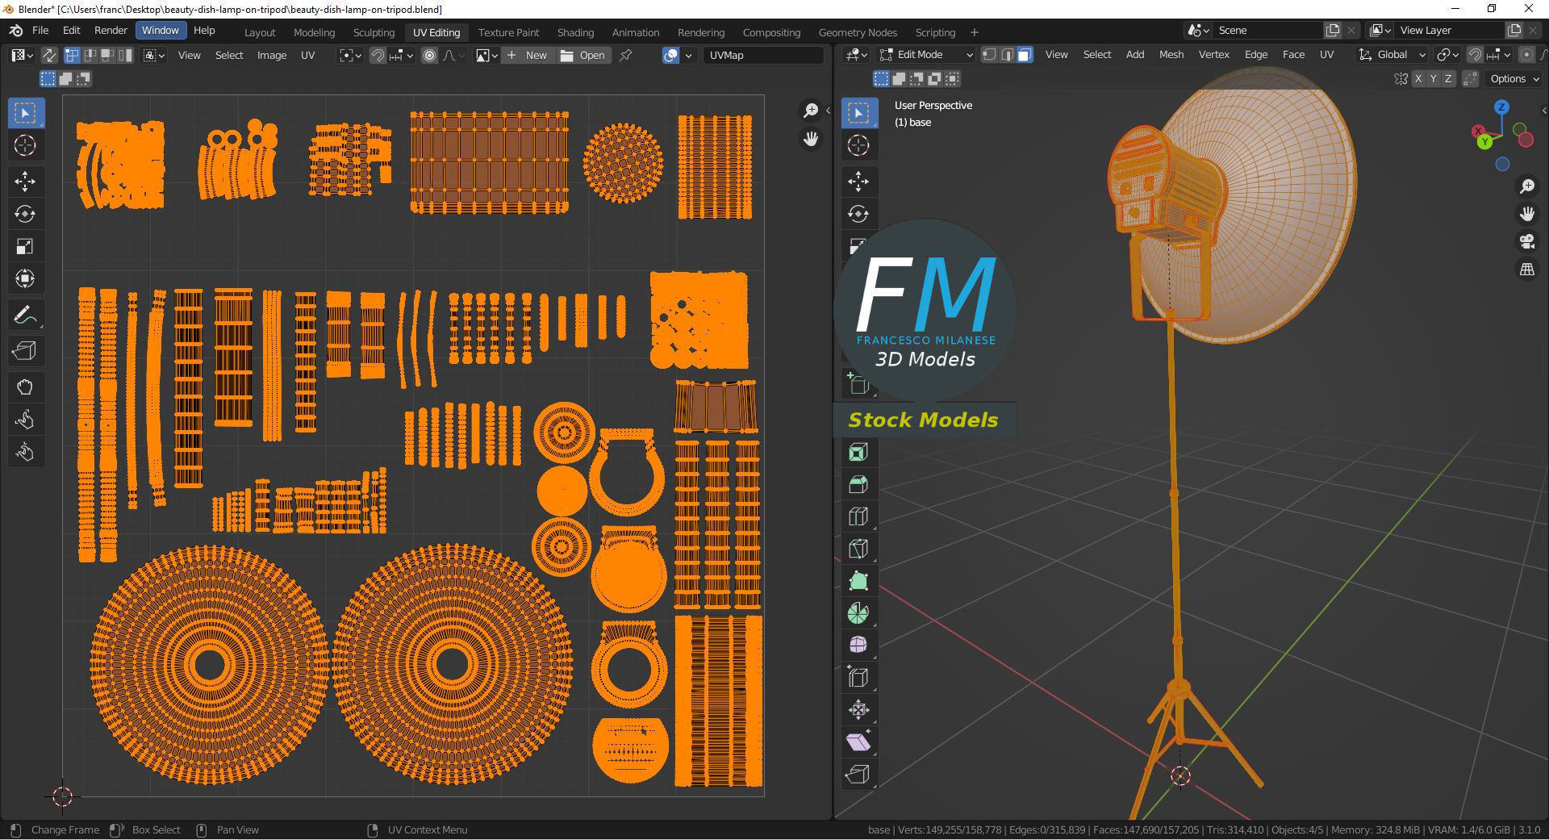Enable face select mode in 3D viewport header
Screen dimensions: 1549x840
1025,55
